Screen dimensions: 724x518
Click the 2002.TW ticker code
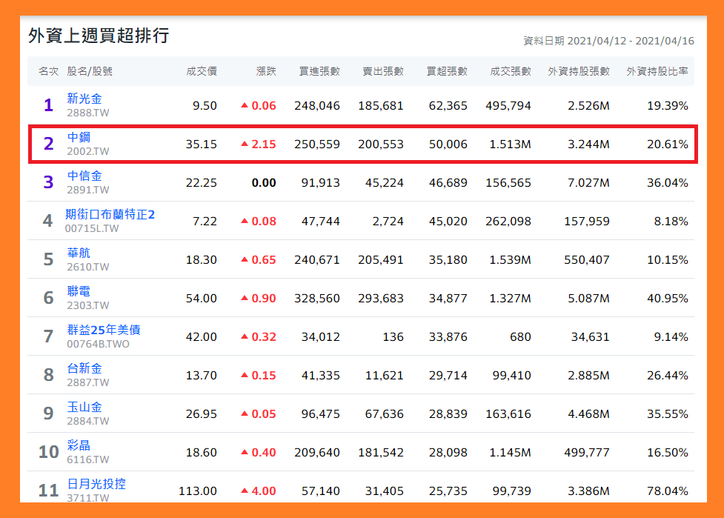[x=87, y=151]
